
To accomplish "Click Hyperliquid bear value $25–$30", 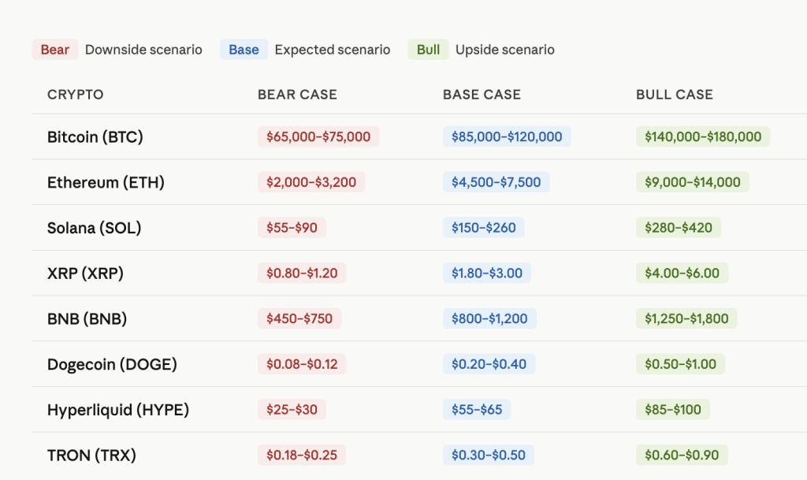I will (292, 410).
